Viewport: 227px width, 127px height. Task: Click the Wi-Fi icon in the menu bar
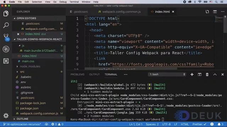tap(200, 2)
